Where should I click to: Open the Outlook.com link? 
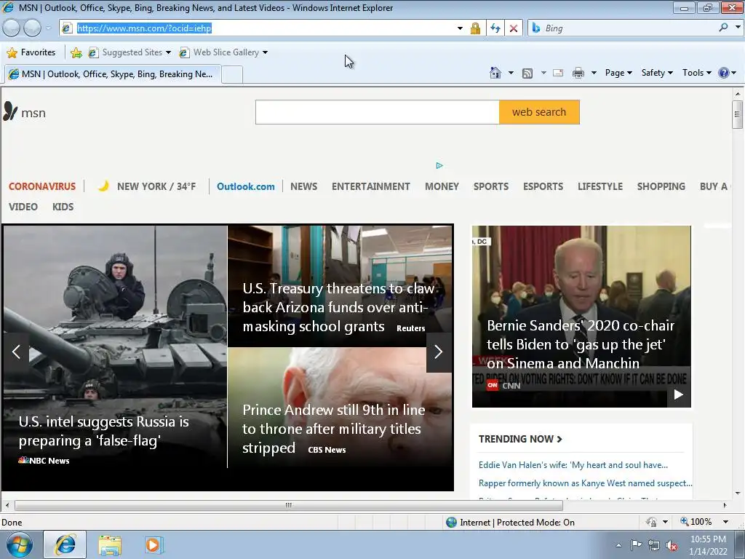tap(246, 186)
